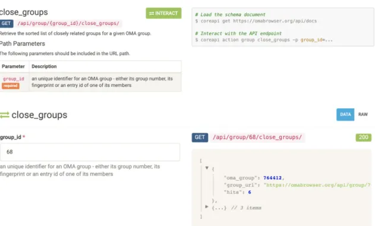This screenshot has height=226, width=375.
Task: Switch to the DATA response tab
Action: 345,114
